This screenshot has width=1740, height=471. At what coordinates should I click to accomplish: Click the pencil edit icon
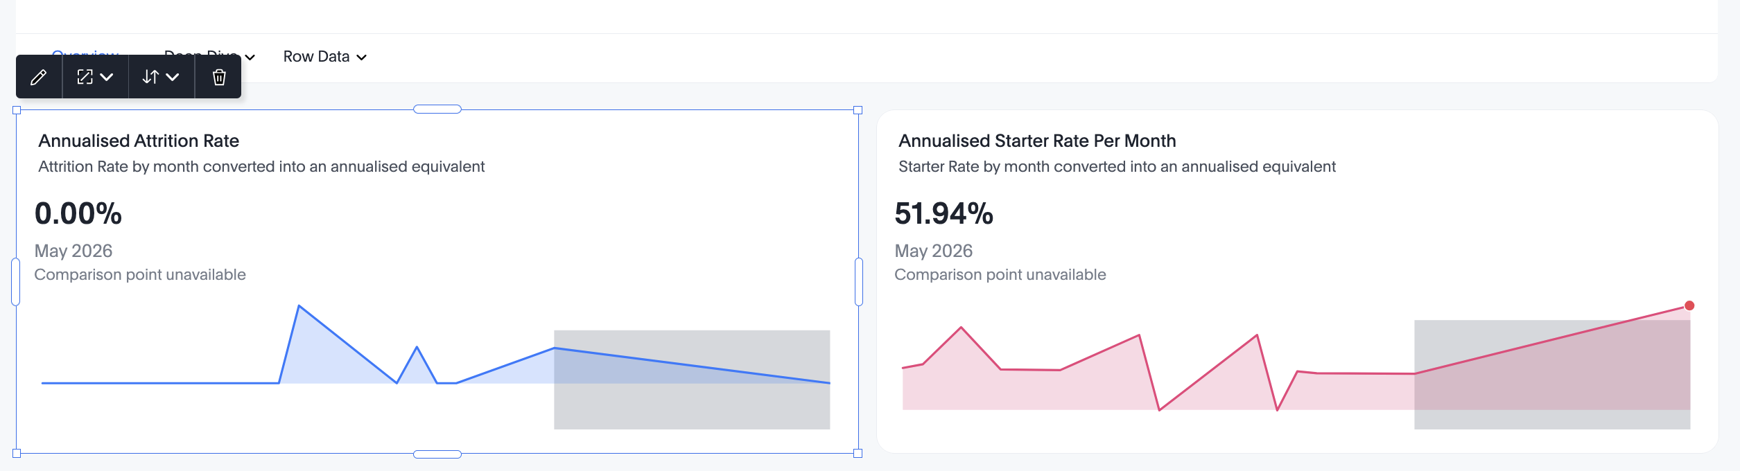tap(39, 77)
